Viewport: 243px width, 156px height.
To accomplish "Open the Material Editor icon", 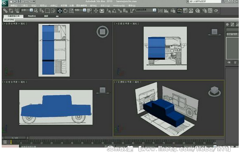I will (198, 11).
